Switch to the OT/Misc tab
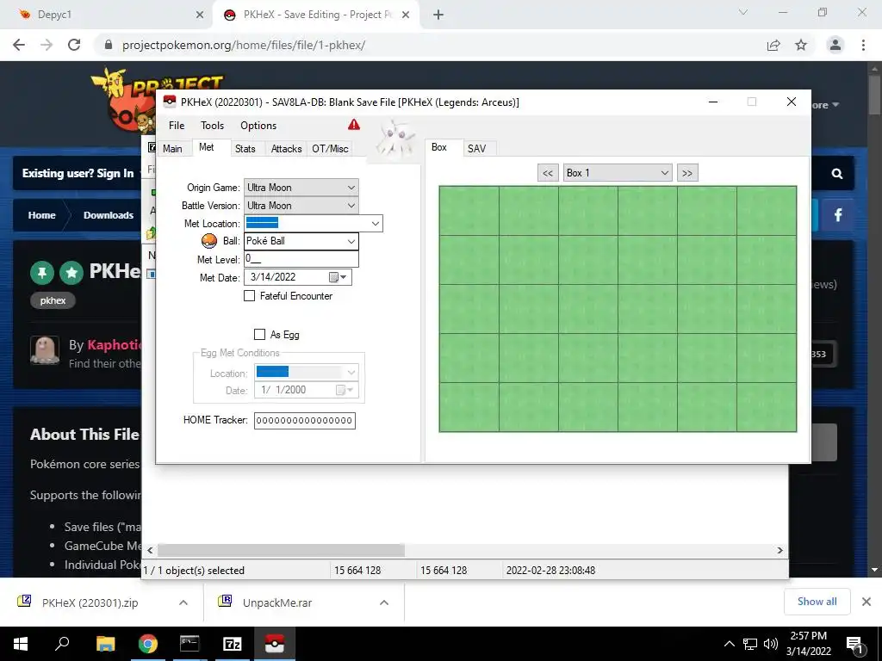This screenshot has height=661, width=882. click(330, 148)
